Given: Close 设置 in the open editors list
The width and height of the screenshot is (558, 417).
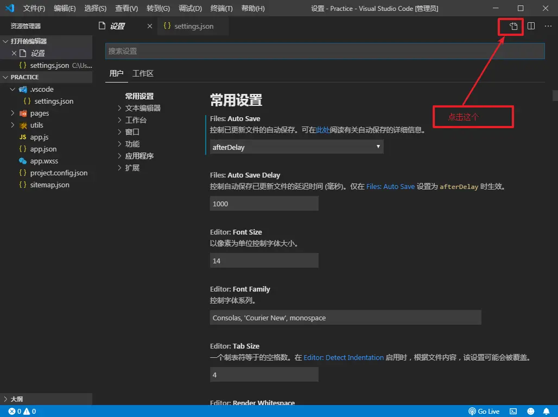Looking at the screenshot, I should 14,53.
